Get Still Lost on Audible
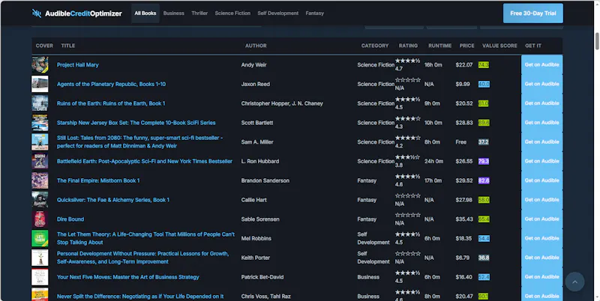Viewport: 600px width, 301px height. click(x=541, y=142)
